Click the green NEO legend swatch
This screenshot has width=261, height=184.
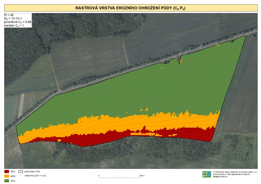coord(7,180)
